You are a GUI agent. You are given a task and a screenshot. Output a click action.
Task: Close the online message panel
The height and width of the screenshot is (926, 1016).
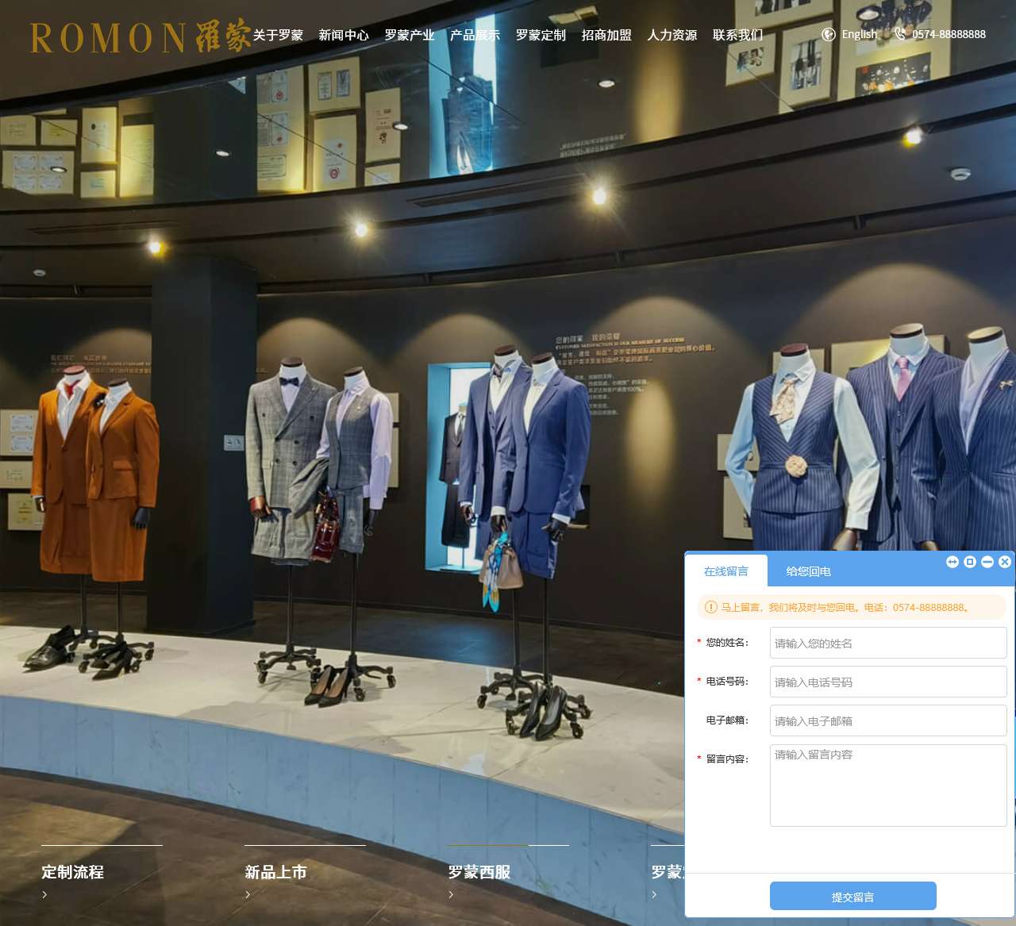(x=1005, y=562)
